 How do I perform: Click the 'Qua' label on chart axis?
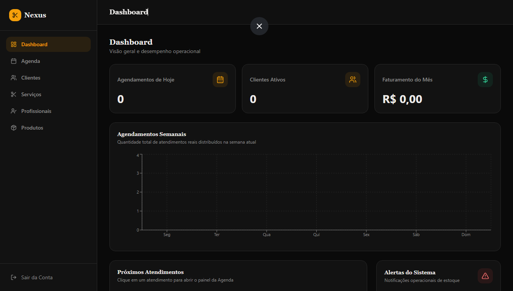pos(267,235)
